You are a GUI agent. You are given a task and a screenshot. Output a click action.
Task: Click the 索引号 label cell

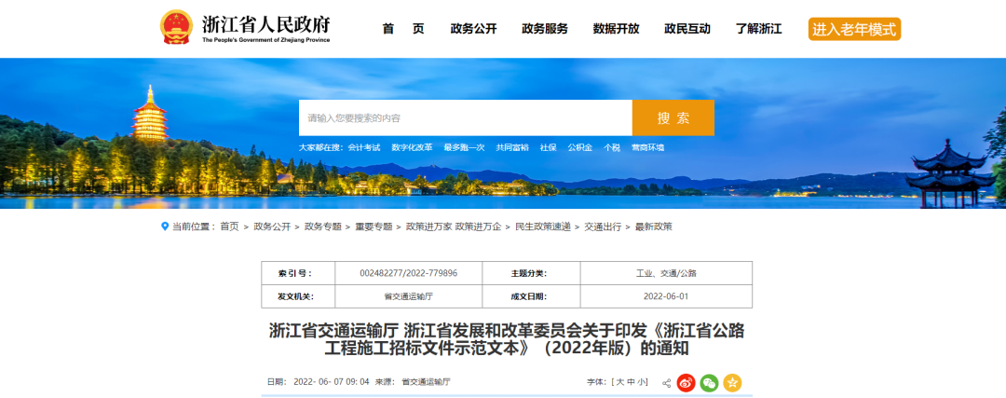tap(298, 273)
